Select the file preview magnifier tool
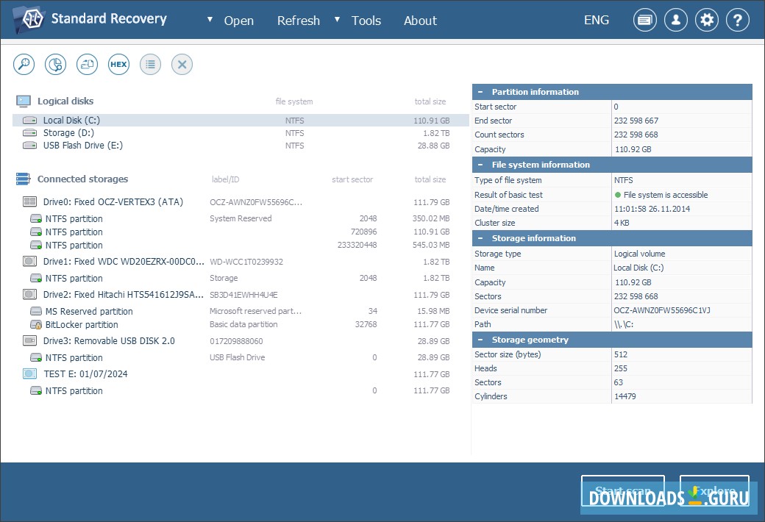The width and height of the screenshot is (765, 522). (24, 64)
